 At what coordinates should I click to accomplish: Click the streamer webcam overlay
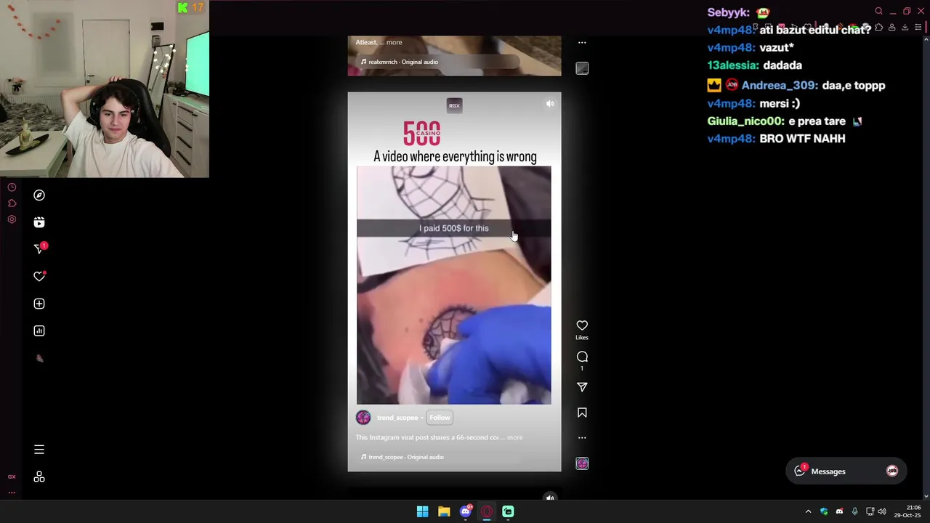pos(105,89)
